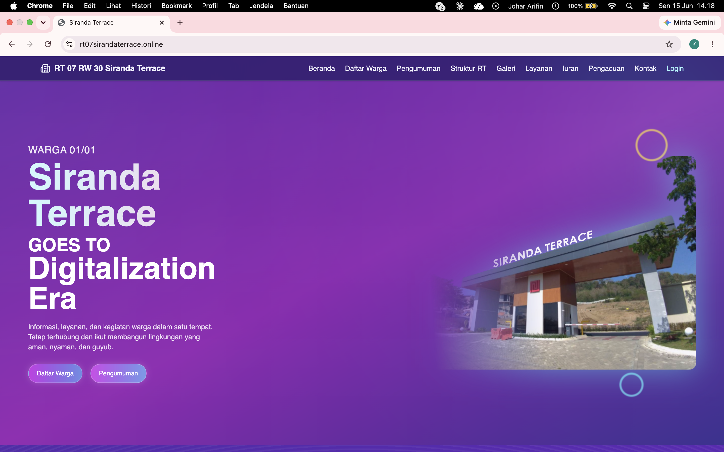Bookmark this page with the star icon
This screenshot has height=452, width=724.
pos(669,44)
